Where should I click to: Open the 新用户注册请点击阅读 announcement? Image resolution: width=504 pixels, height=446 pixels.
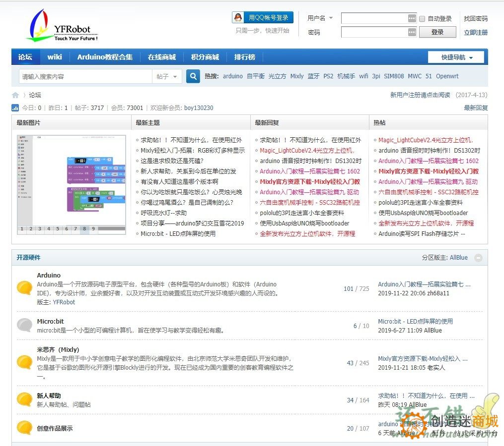[420, 95]
